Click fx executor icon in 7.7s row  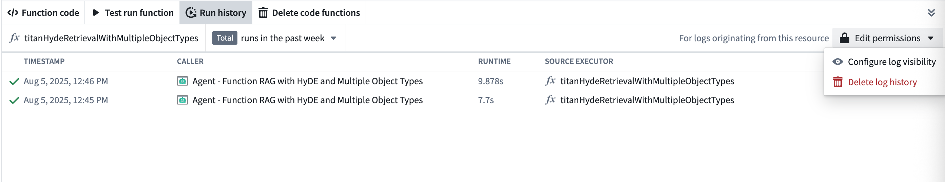[550, 99]
